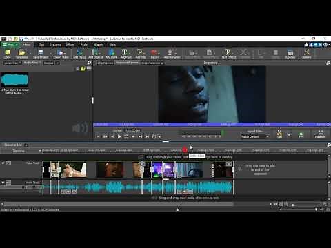331x248 pixels.
Task: Click the red timeline playhead marker
Action: pyautogui.click(x=185, y=150)
